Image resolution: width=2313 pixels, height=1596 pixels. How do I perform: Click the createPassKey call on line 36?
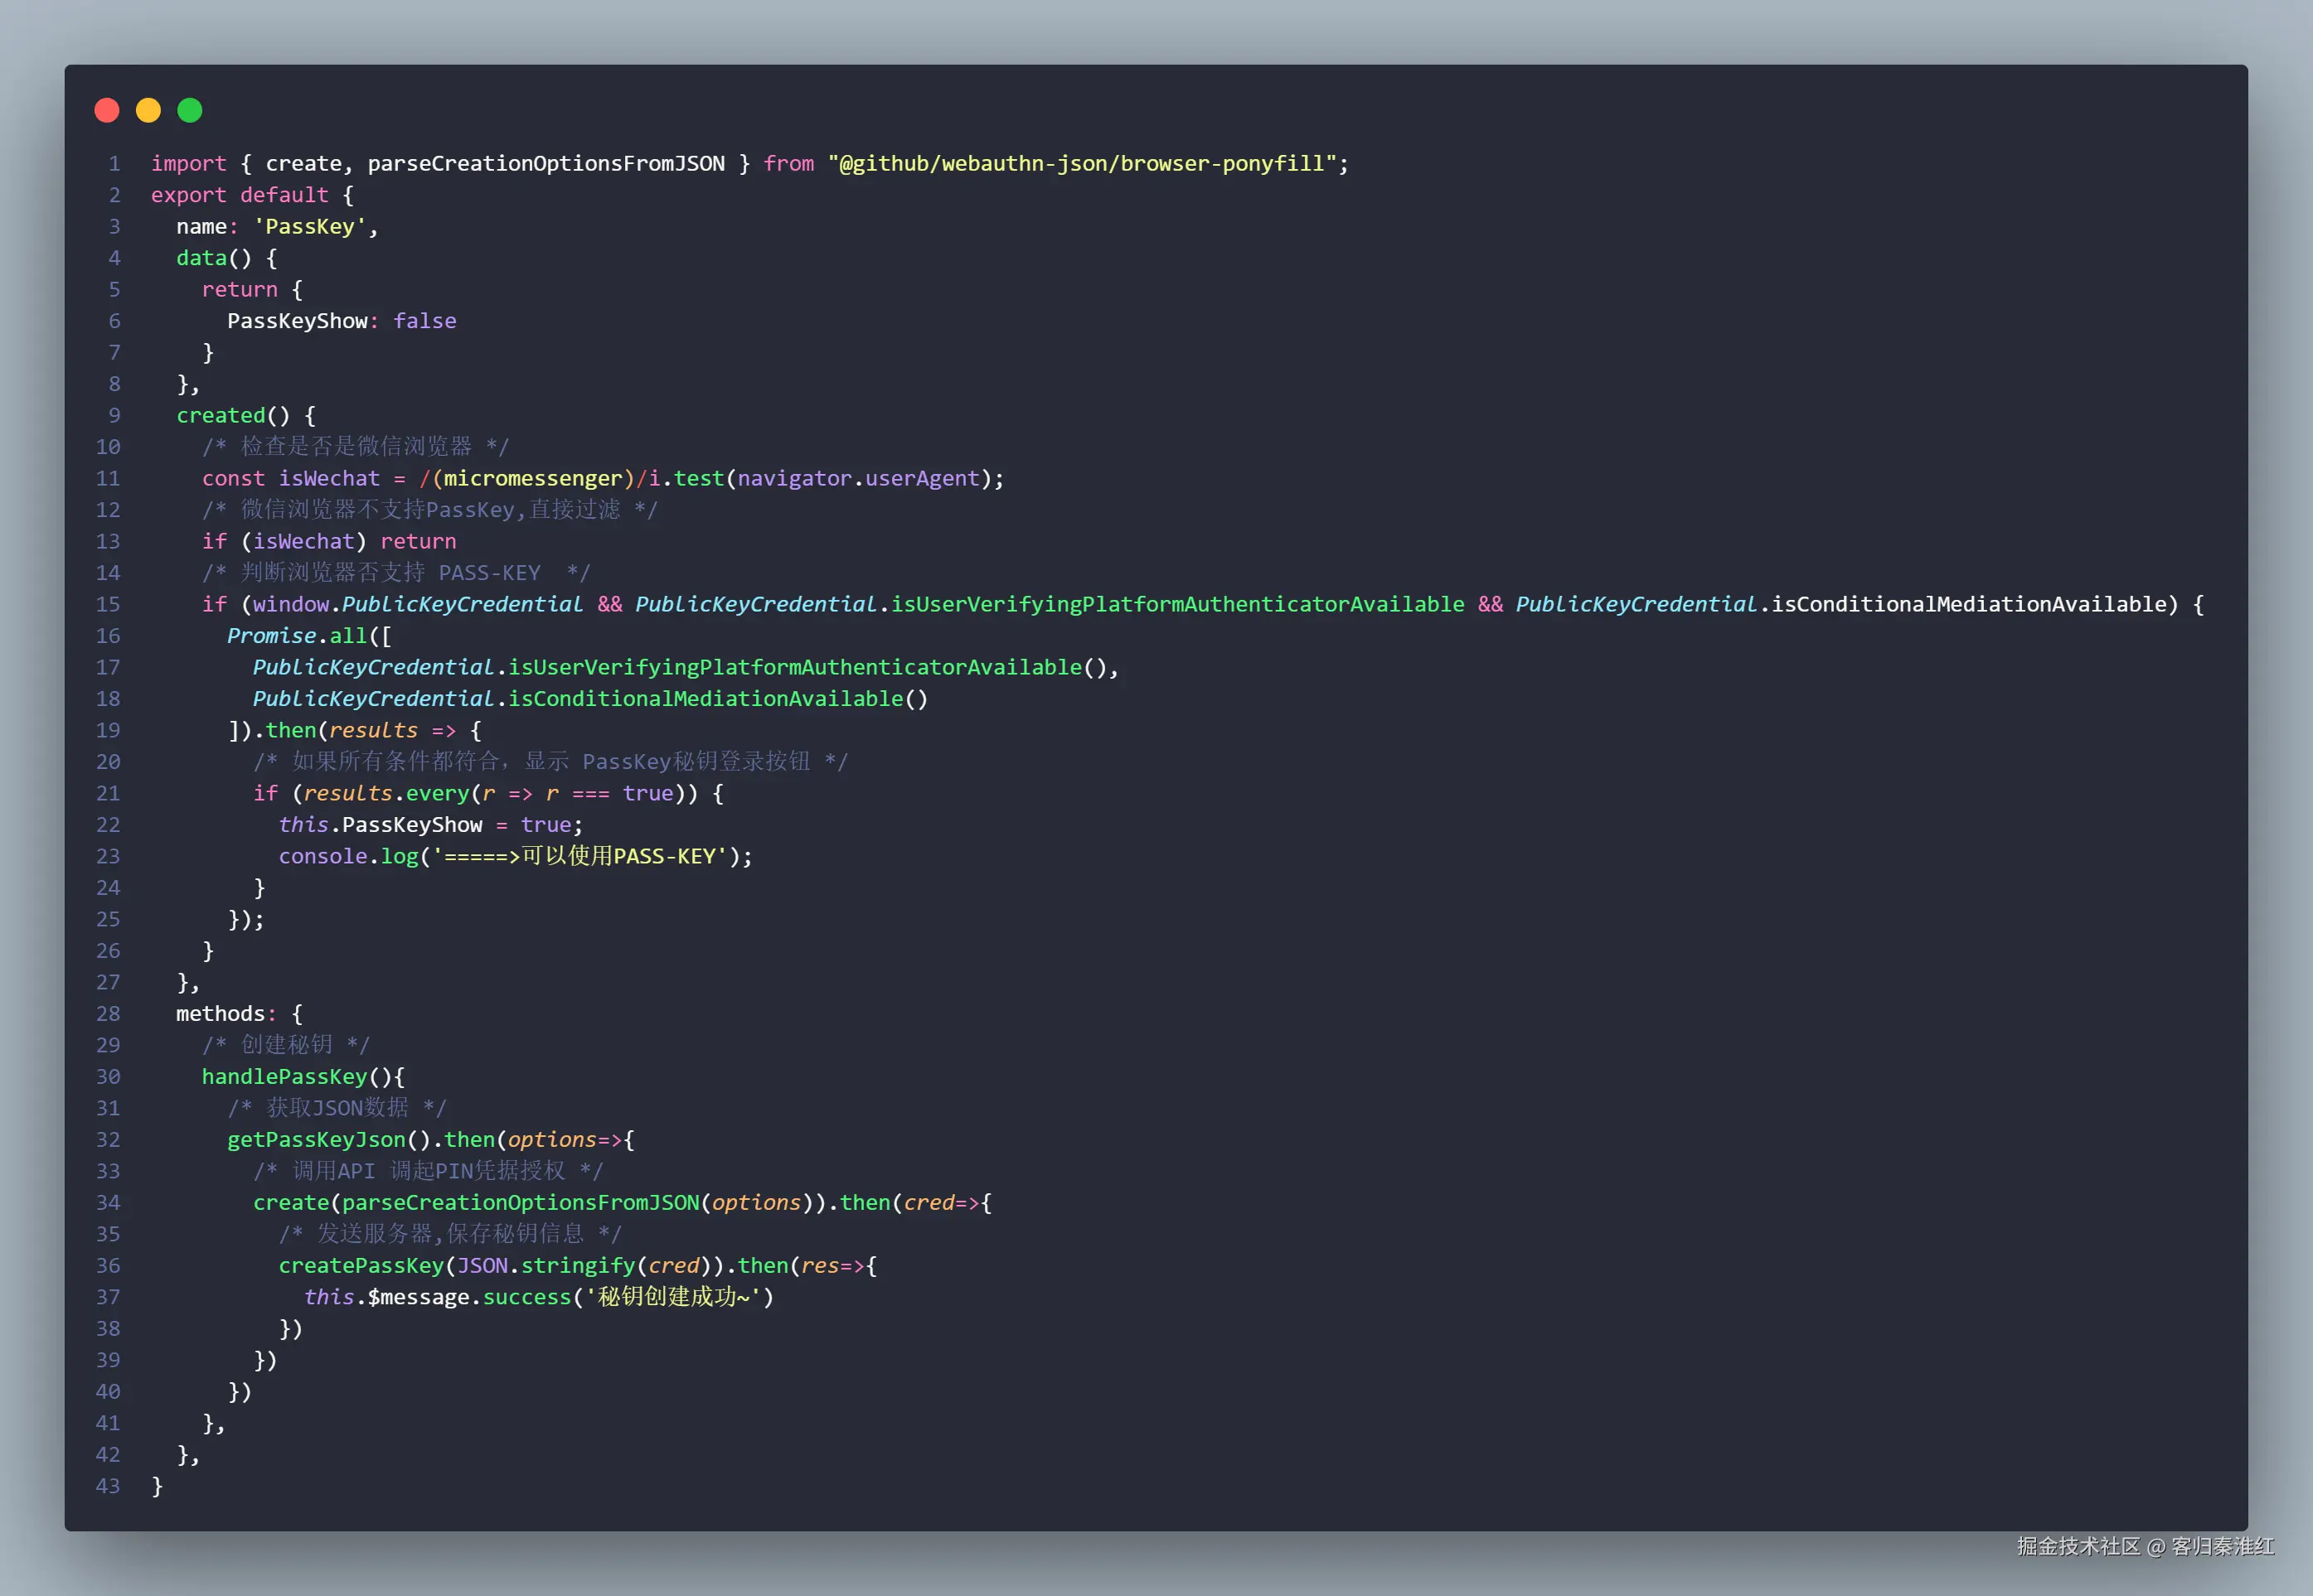[x=361, y=1265]
